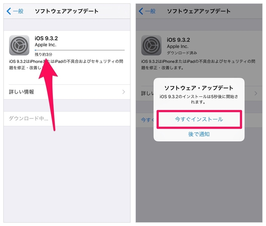Click the ソフトウェアアップデート title on left screen

pyautogui.click(x=67, y=11)
